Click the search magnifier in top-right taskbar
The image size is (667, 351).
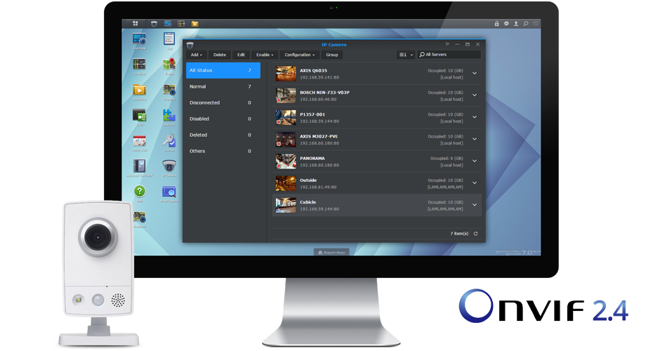pyautogui.click(x=526, y=23)
